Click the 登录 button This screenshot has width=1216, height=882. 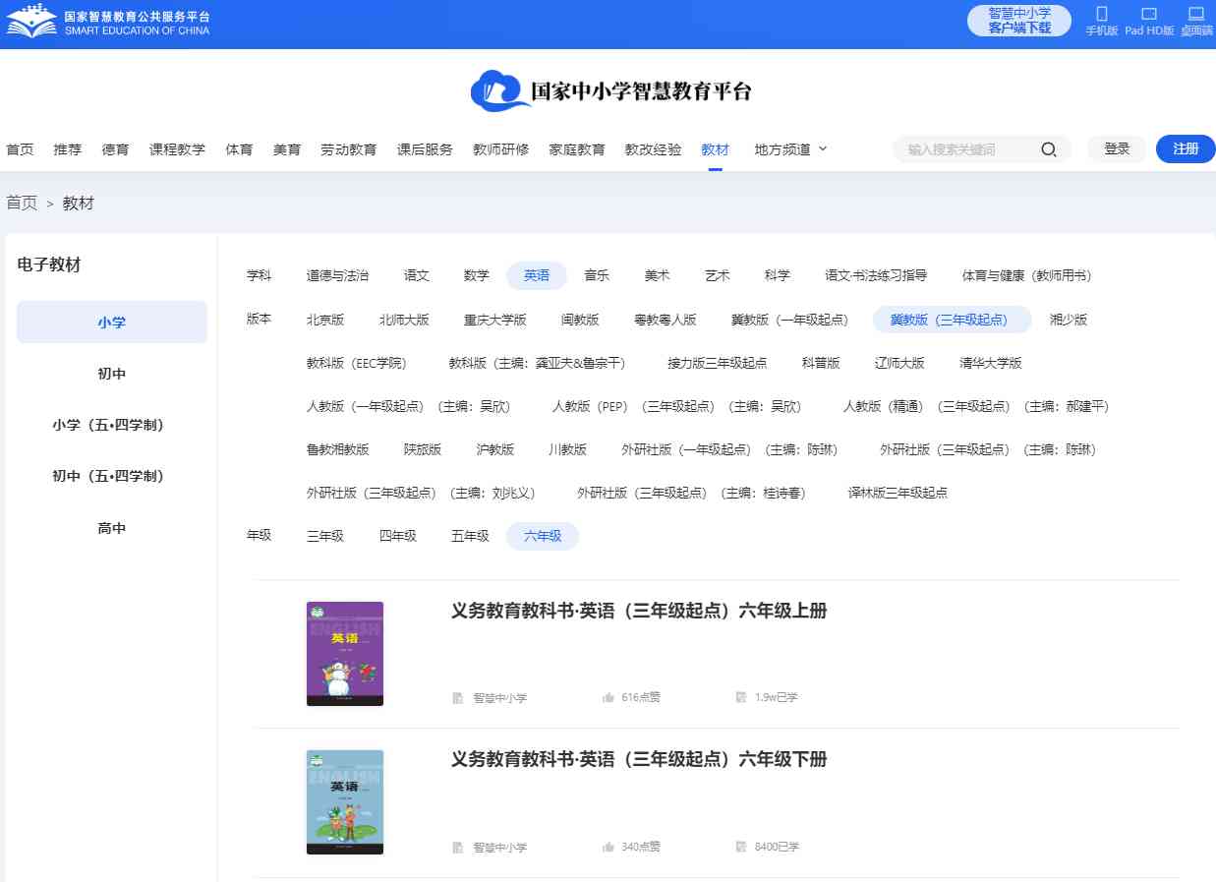[x=1117, y=148]
